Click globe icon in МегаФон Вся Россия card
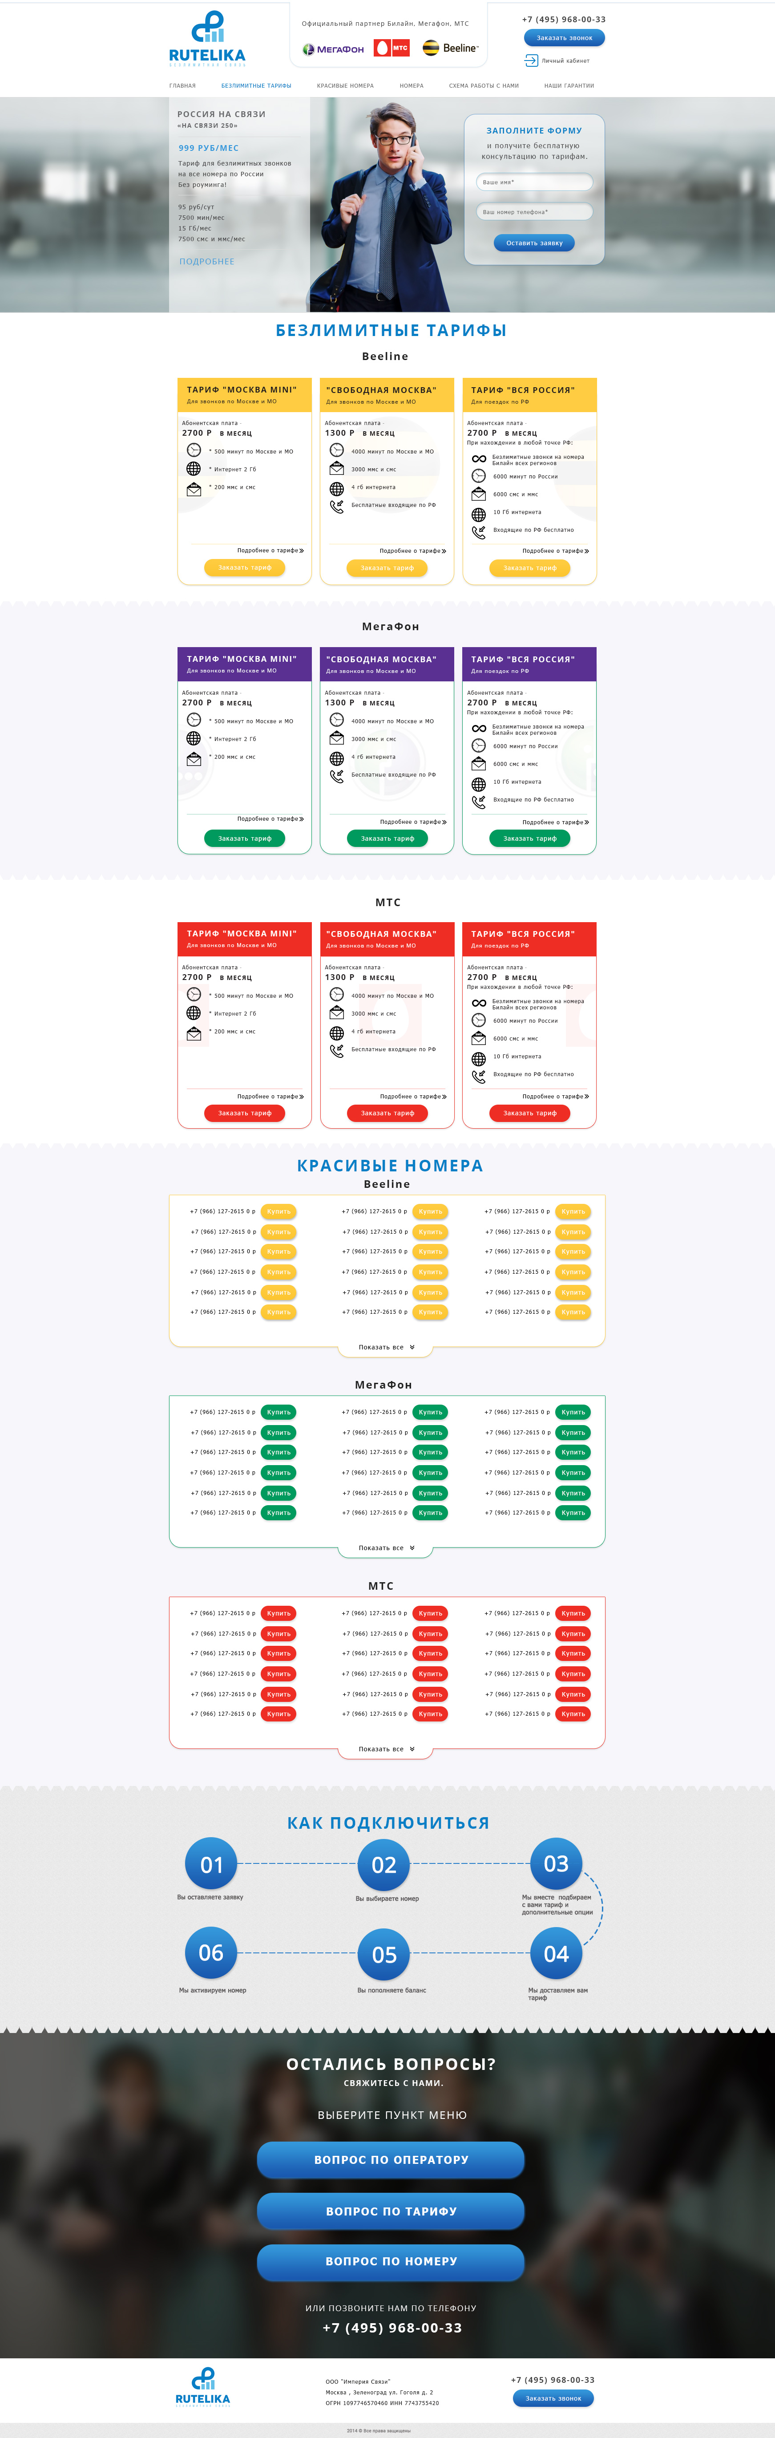The image size is (775, 2438). tap(479, 784)
